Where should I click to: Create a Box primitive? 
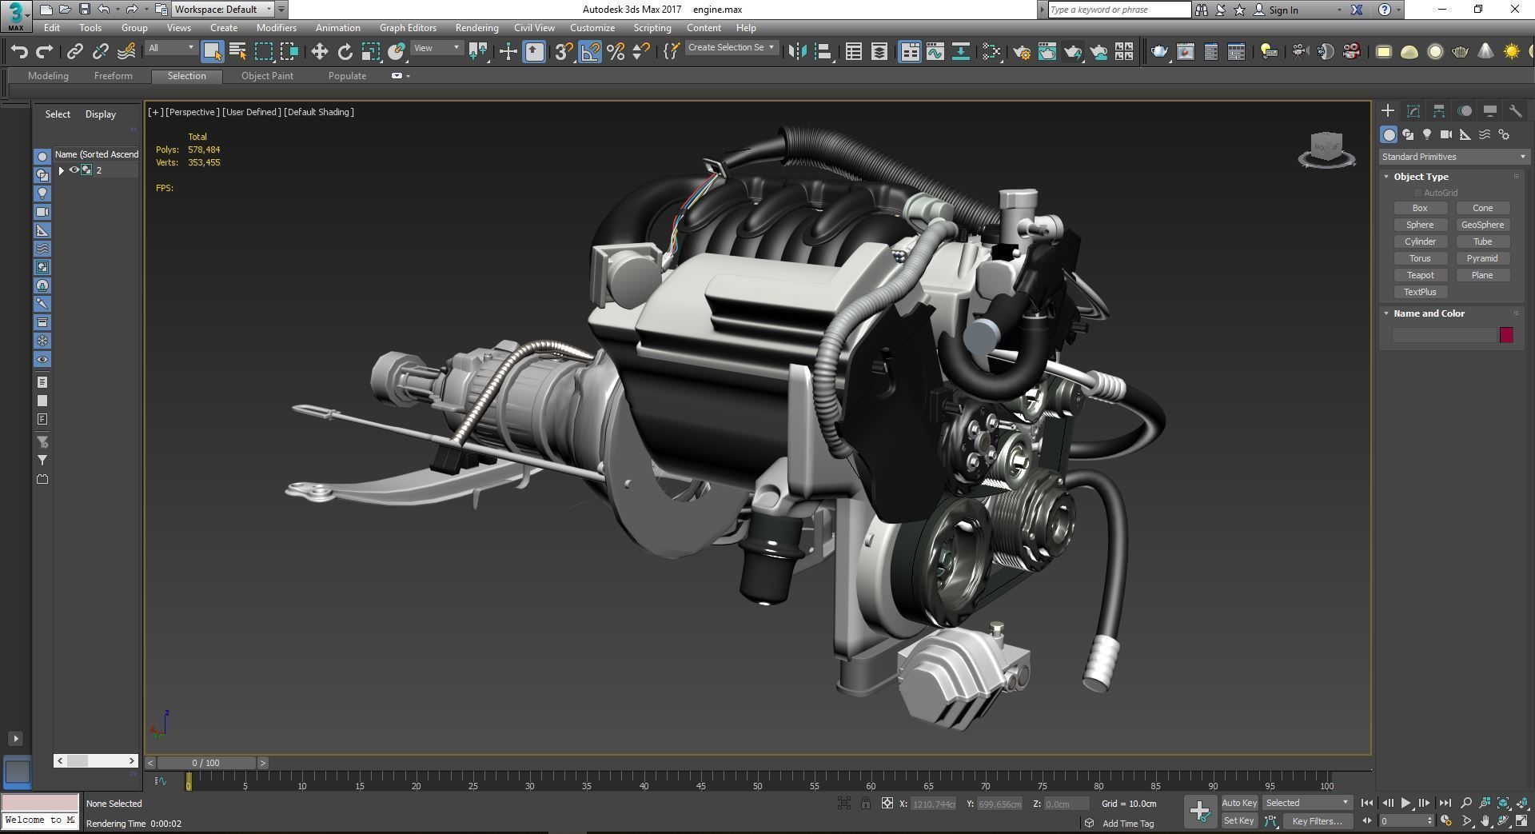(1420, 208)
